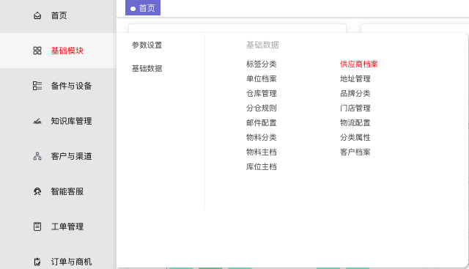The width and height of the screenshot is (469, 269).
Task: Open the 物料分类 link
Action: coord(261,137)
